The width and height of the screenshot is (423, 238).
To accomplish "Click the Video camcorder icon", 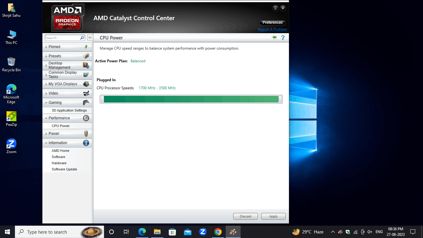I will click(86, 93).
